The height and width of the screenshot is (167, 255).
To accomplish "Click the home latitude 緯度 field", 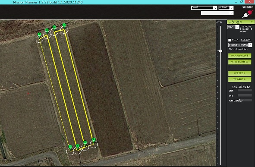I will (x=245, y=90).
